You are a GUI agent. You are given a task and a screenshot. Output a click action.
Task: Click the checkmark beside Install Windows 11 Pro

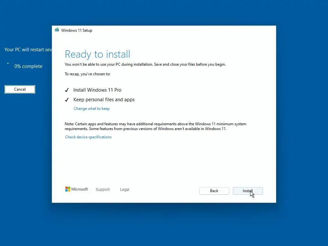click(x=67, y=90)
